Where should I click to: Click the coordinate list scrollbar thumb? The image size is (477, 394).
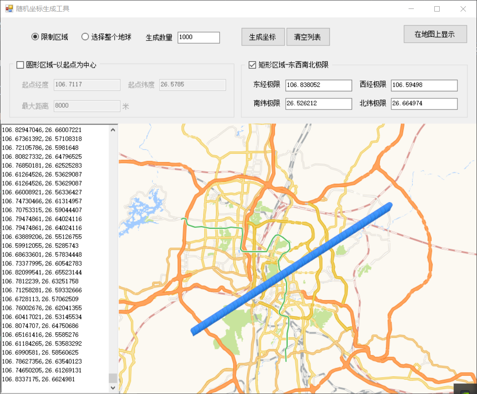[113, 378]
